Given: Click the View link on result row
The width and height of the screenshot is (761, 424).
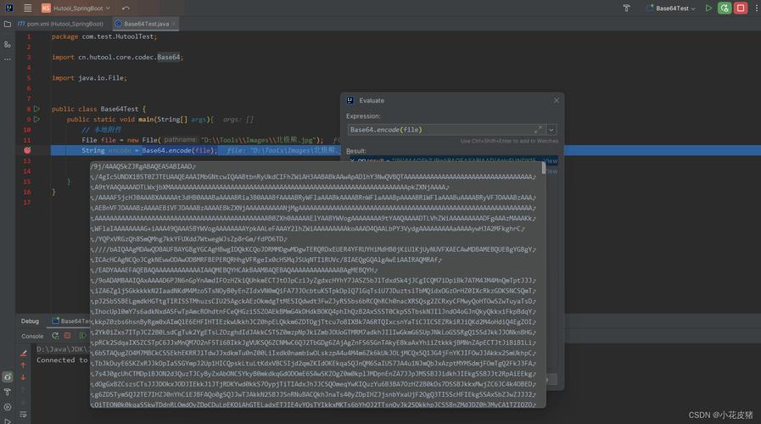Looking at the screenshot, I should (551, 160).
